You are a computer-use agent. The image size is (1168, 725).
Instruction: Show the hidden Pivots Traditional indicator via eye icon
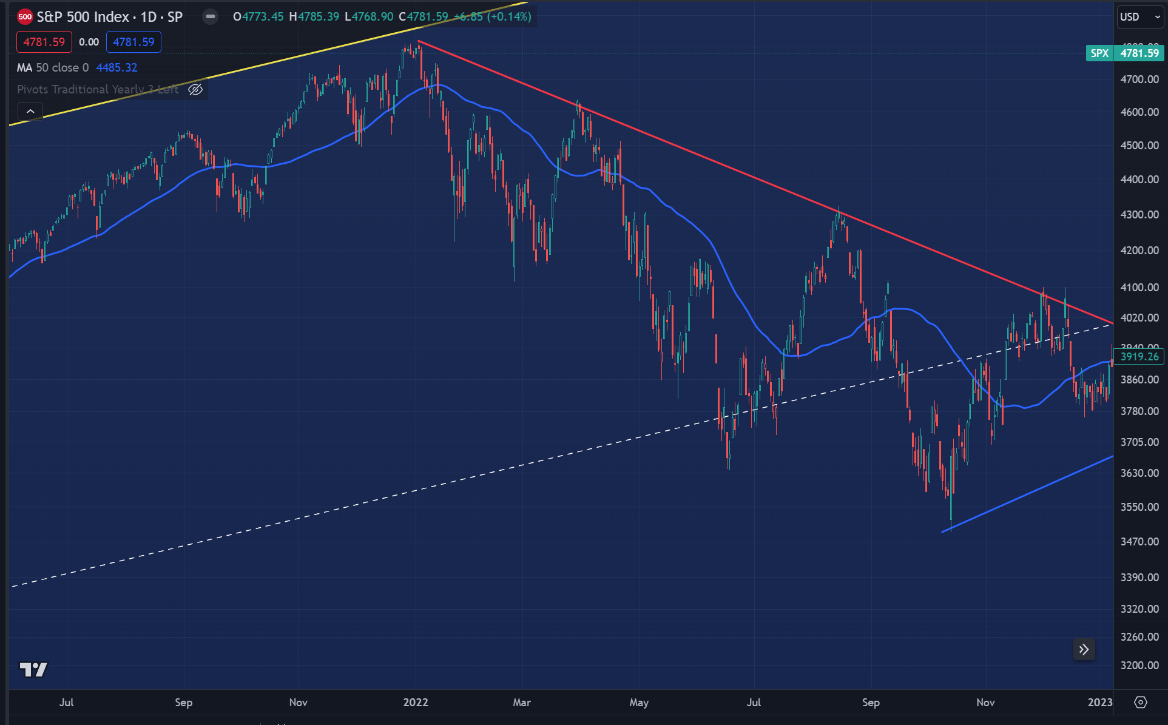195,90
